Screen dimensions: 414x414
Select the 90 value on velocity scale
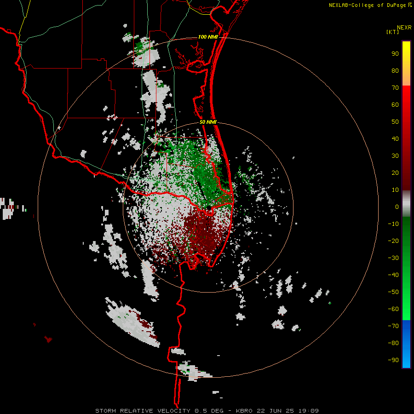395,54
